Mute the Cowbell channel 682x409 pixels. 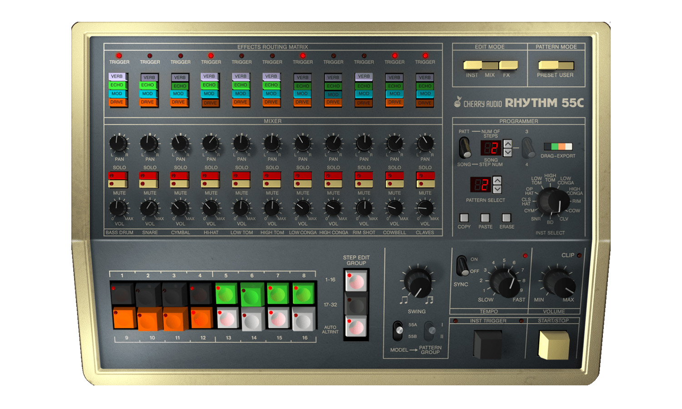[394, 184]
